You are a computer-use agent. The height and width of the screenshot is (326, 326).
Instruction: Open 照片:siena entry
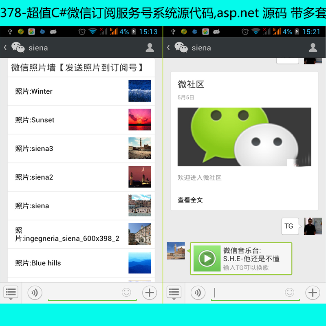tap(81, 206)
